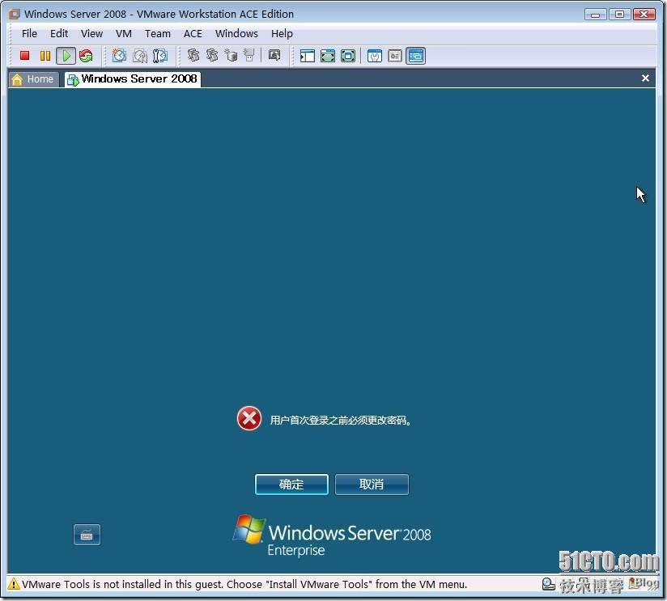Viewport: 667px width, 601px height.
Task: Click the appliance view toolbar icon
Action: click(x=395, y=56)
